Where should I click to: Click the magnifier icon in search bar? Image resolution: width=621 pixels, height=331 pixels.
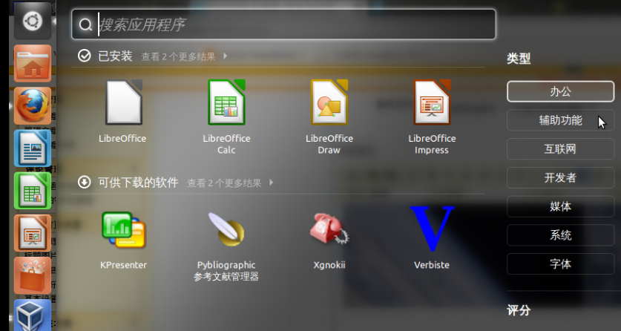pos(85,25)
